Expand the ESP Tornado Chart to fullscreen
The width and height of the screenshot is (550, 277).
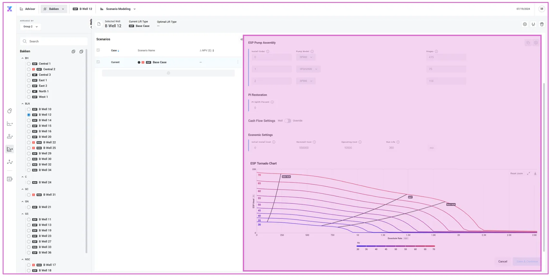pos(528,174)
